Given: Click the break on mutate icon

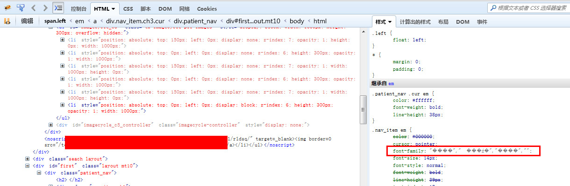Looking at the screenshot, I should pos(7,21).
